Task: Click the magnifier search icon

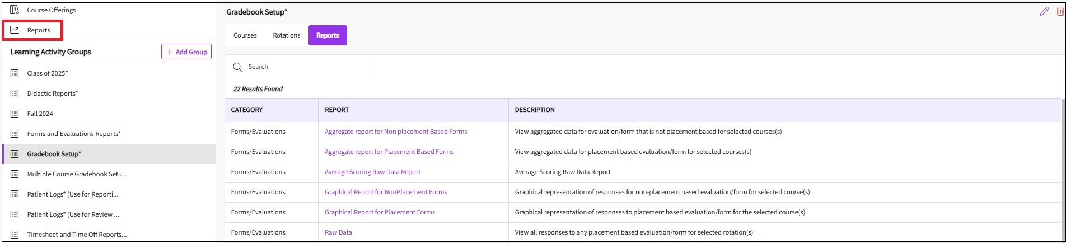Action: pos(237,67)
